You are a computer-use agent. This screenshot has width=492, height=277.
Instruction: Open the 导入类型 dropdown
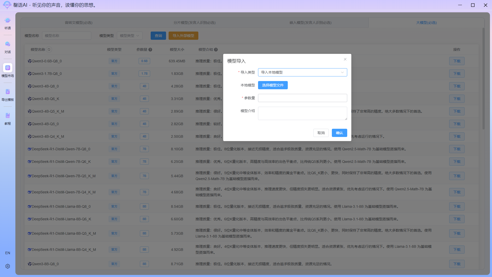pos(302,72)
